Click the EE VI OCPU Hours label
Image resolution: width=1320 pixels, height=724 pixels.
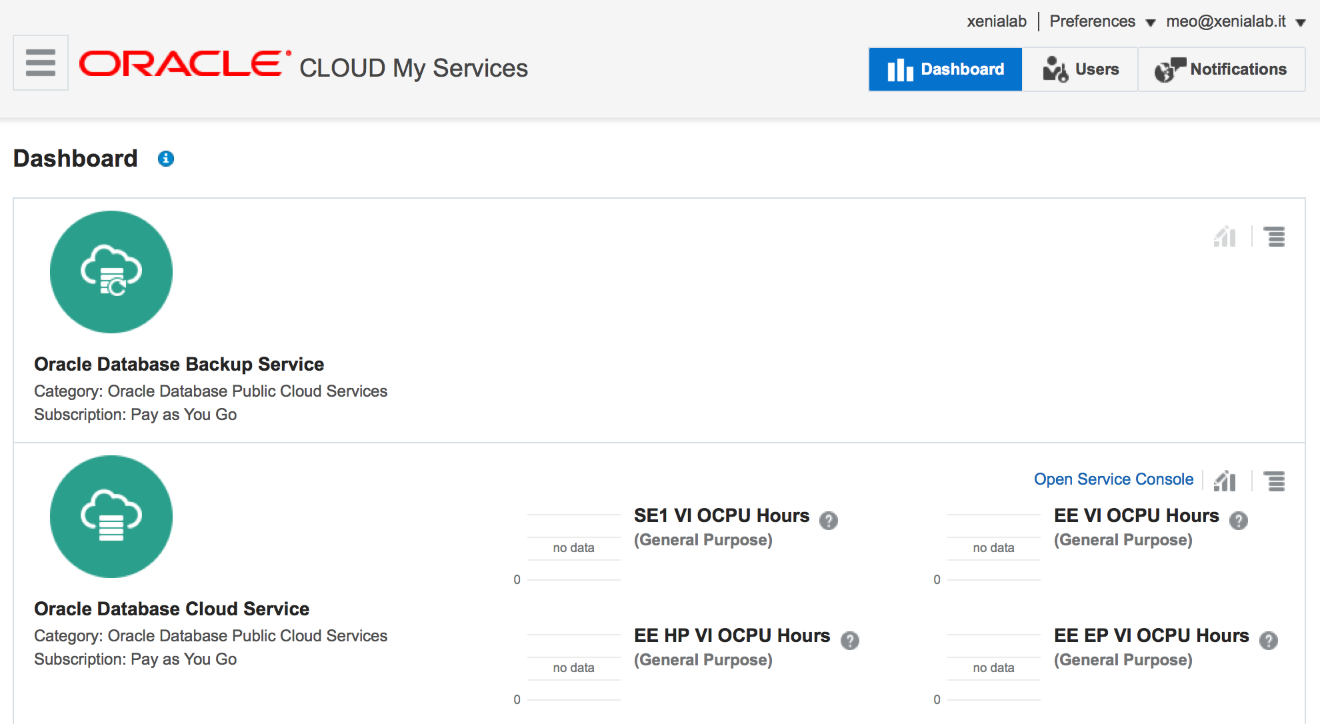tap(1136, 515)
